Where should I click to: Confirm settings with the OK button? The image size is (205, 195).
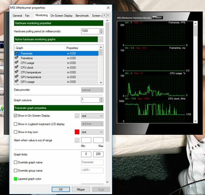pos(61,189)
